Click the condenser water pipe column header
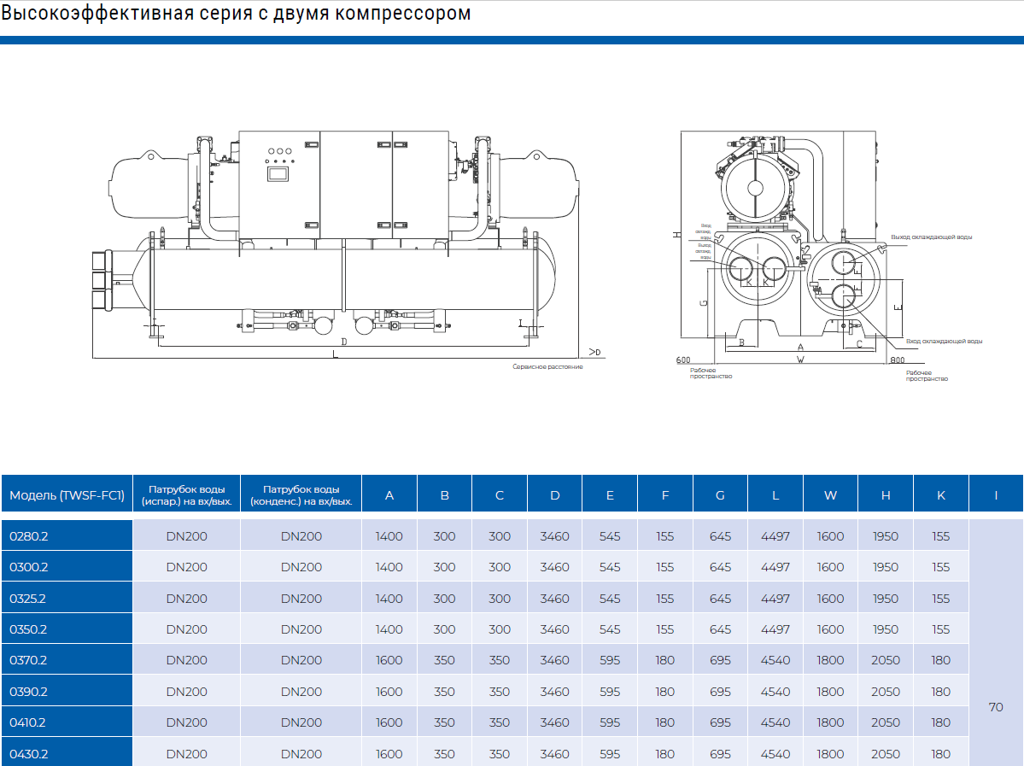 [301, 495]
